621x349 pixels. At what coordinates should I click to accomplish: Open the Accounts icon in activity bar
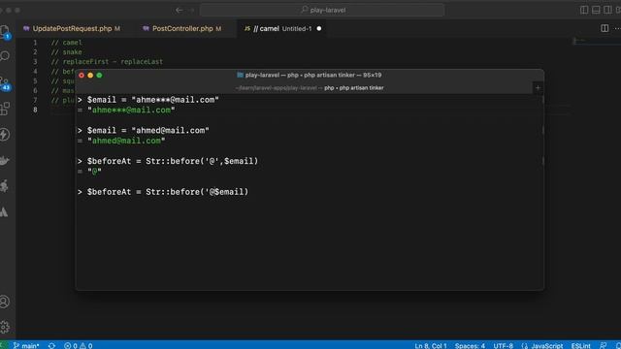(x=5, y=301)
